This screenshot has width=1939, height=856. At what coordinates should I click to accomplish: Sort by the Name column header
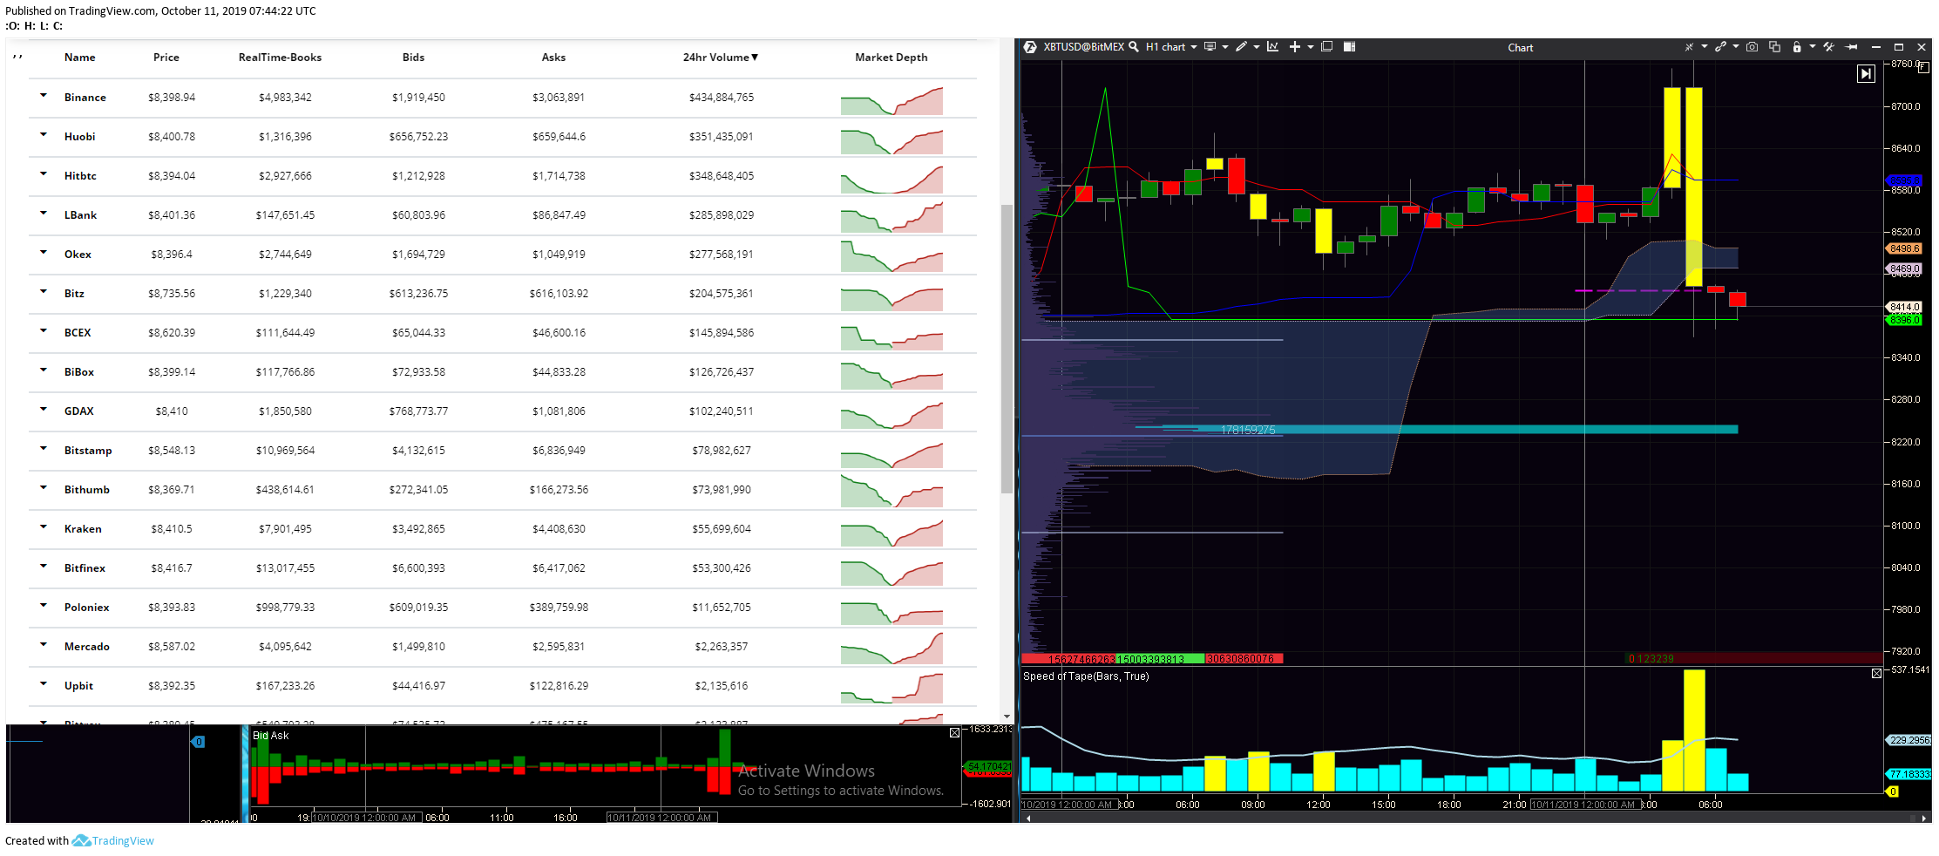tap(79, 58)
